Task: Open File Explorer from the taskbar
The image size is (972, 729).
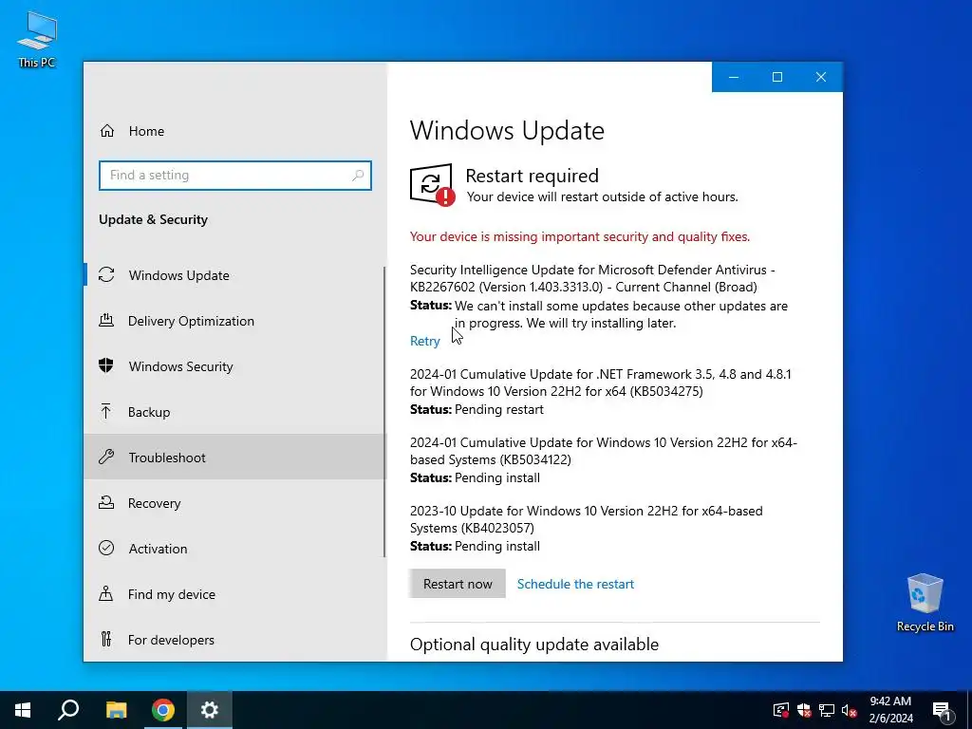Action: pyautogui.click(x=116, y=710)
